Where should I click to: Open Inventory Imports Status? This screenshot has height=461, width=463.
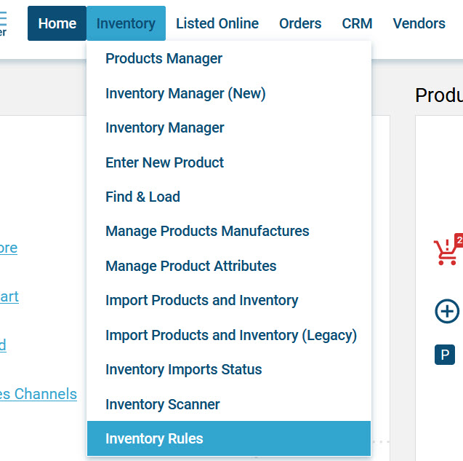pos(229,369)
